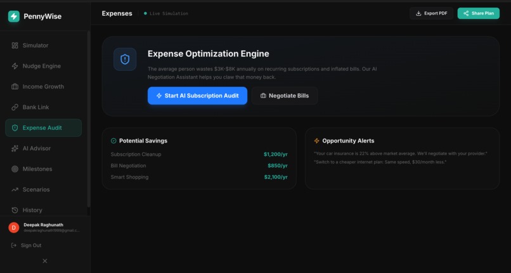Open the Scenarios section
The image size is (511, 273).
pyautogui.click(x=43, y=189)
